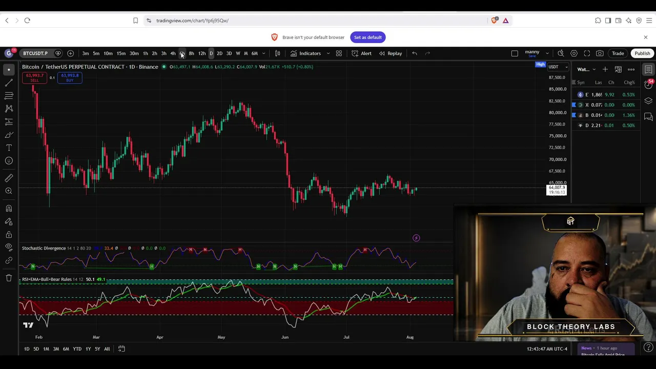This screenshot has width=656, height=369.
Task: Open the quick search icon
Action: 561,53
